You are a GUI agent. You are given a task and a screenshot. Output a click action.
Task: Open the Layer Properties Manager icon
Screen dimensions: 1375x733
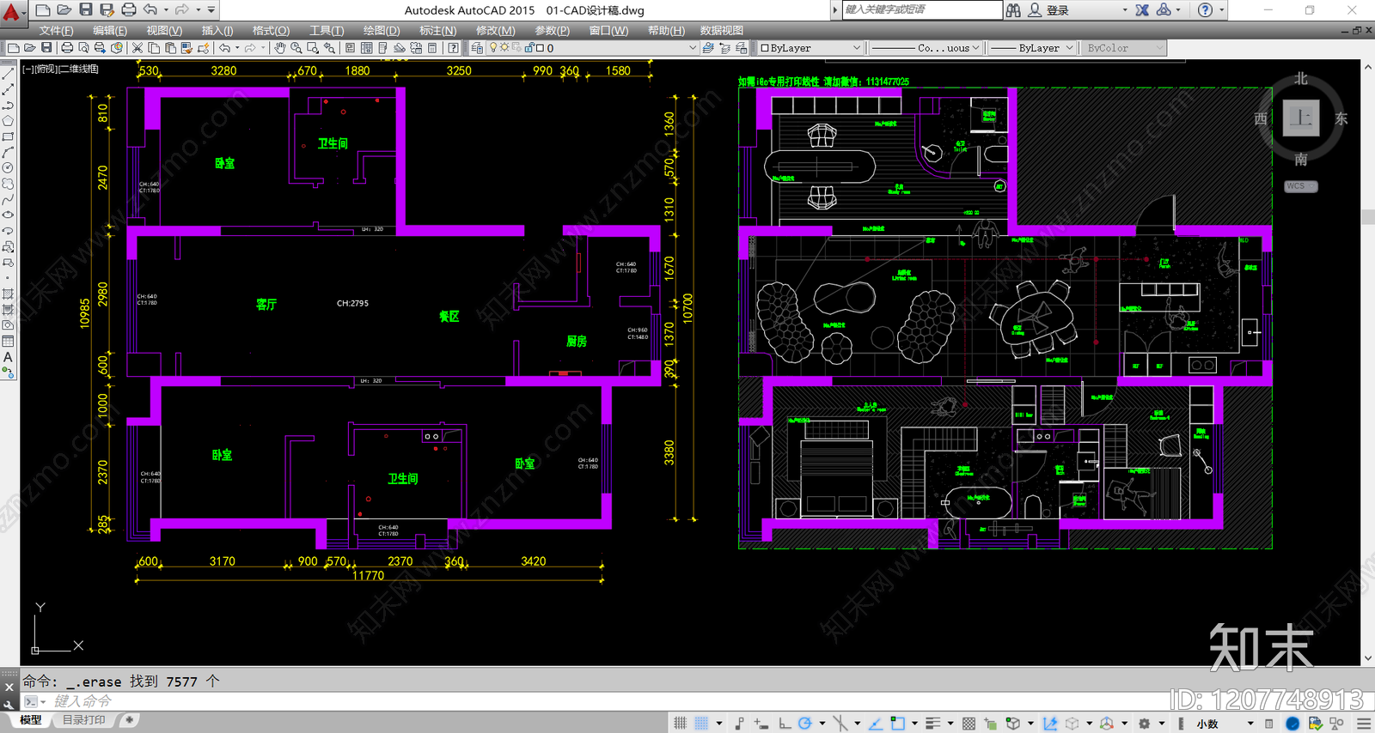coord(477,48)
